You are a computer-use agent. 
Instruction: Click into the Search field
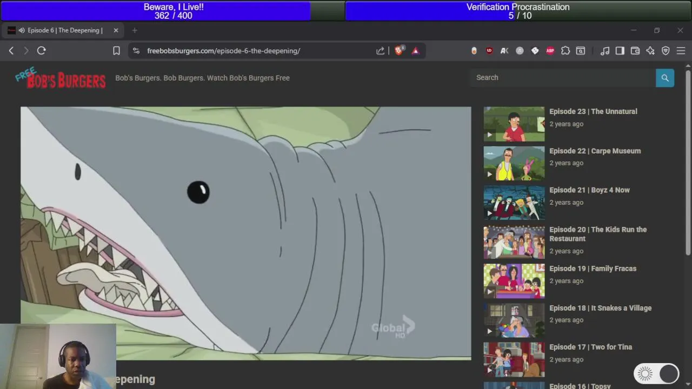point(563,78)
